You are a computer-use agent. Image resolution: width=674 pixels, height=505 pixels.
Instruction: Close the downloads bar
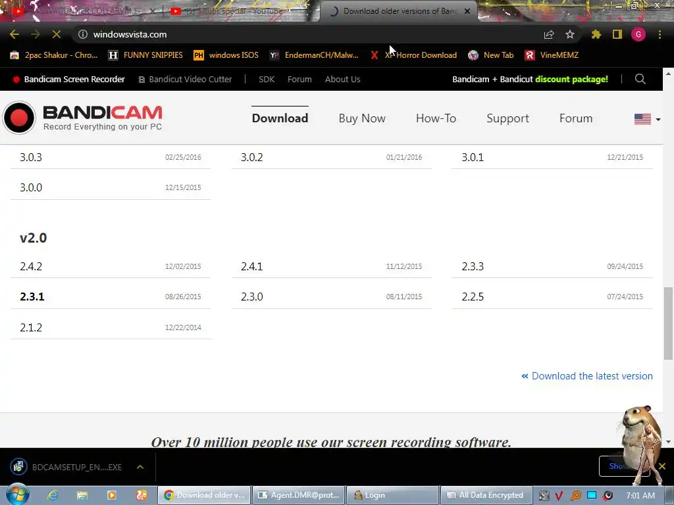(662, 466)
